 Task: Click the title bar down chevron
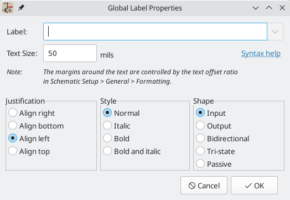(x=256, y=8)
